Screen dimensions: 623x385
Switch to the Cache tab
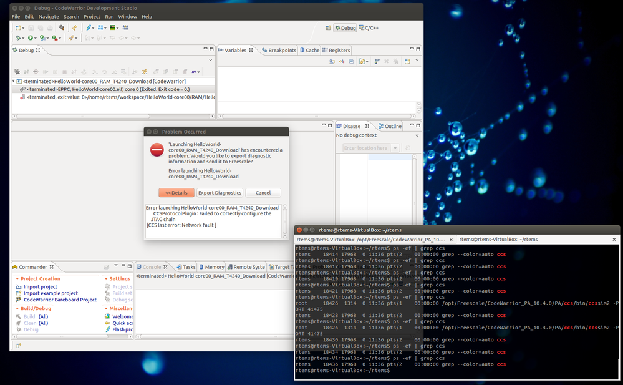coord(309,50)
